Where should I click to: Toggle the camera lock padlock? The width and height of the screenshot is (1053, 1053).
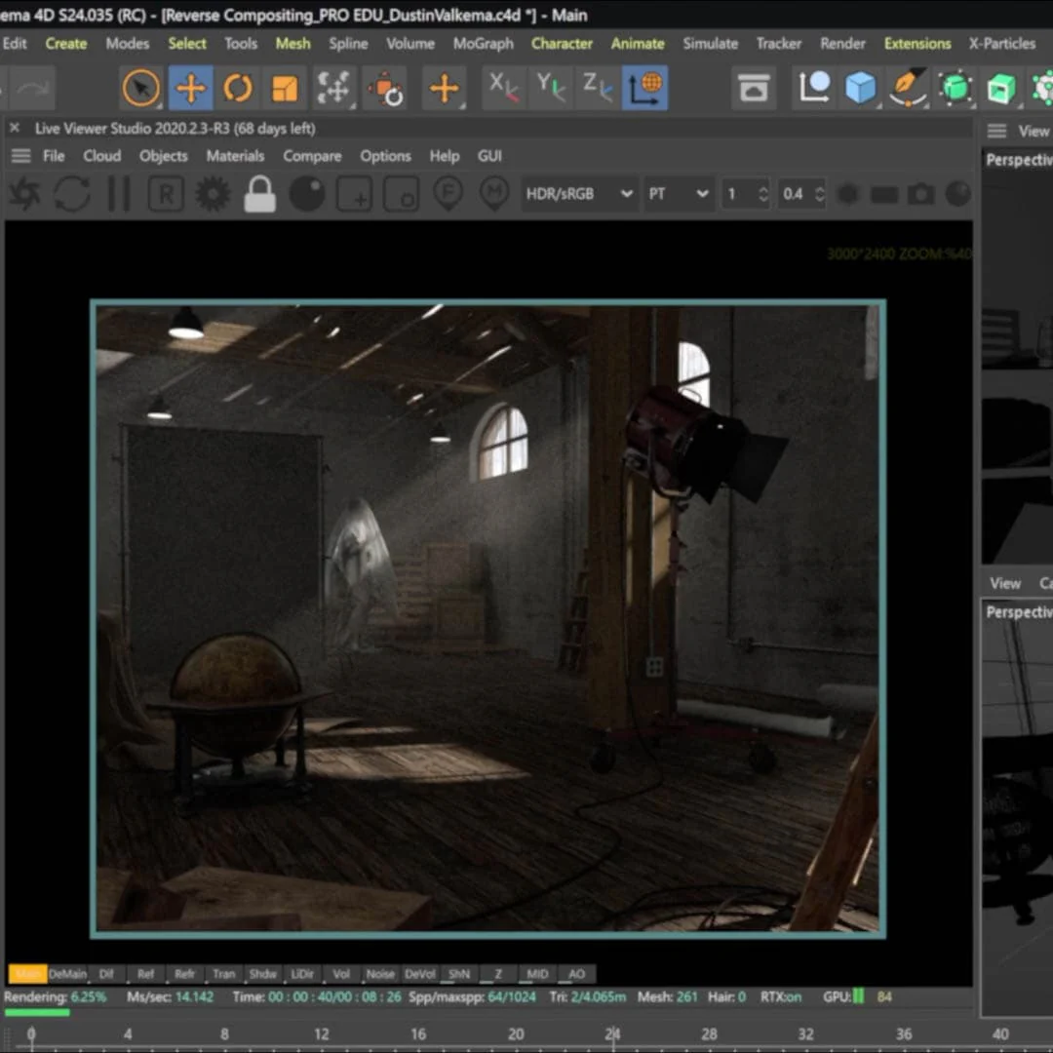tap(259, 193)
